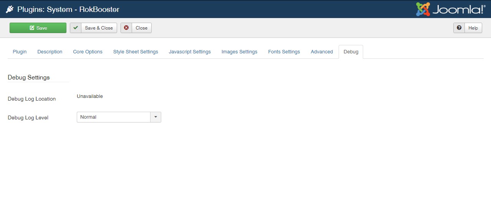Screen dimensions: 491x220
Task: Click the red X icon of Close
Action: 126,28
